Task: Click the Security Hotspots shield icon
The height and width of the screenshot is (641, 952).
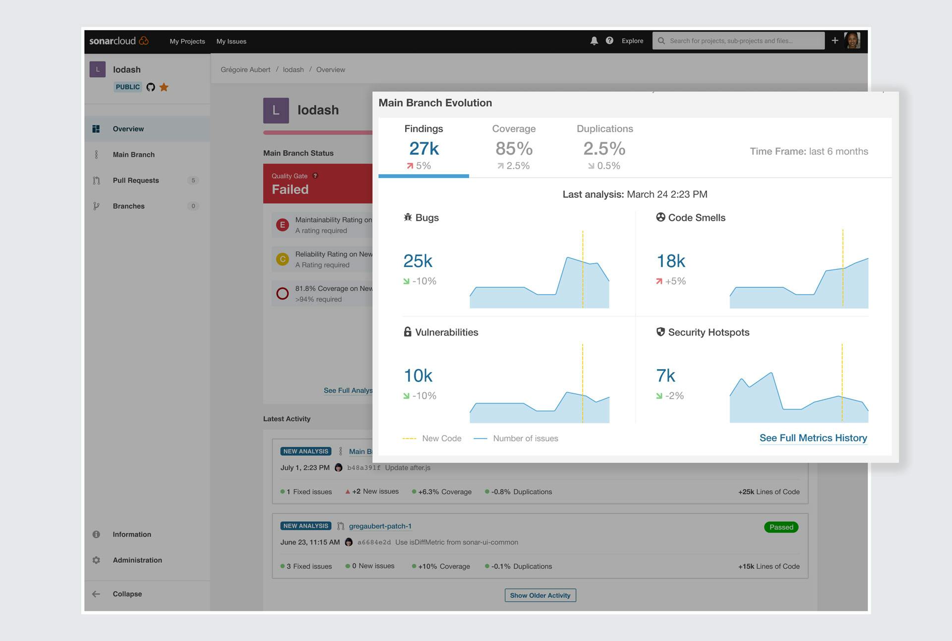Action: pos(660,332)
